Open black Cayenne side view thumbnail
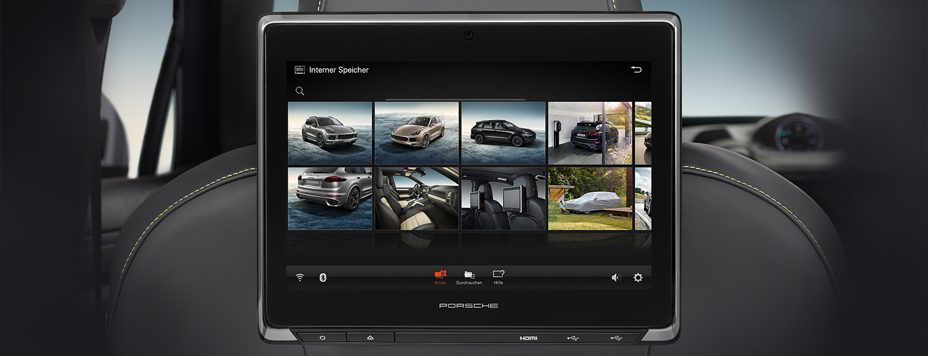Screen dimensions: 928x356 (503, 133)
